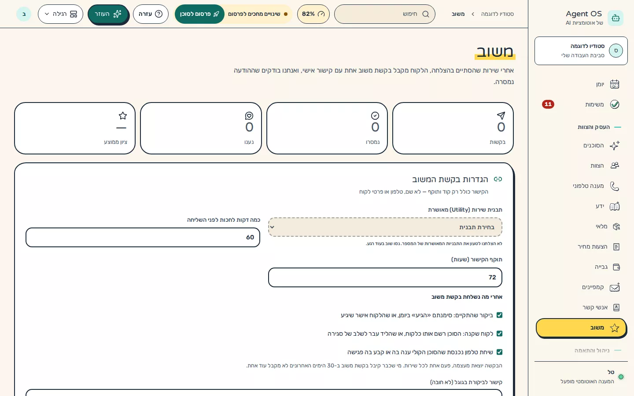Click the Agent OS robot logo
The height and width of the screenshot is (396, 634).
[616, 18]
